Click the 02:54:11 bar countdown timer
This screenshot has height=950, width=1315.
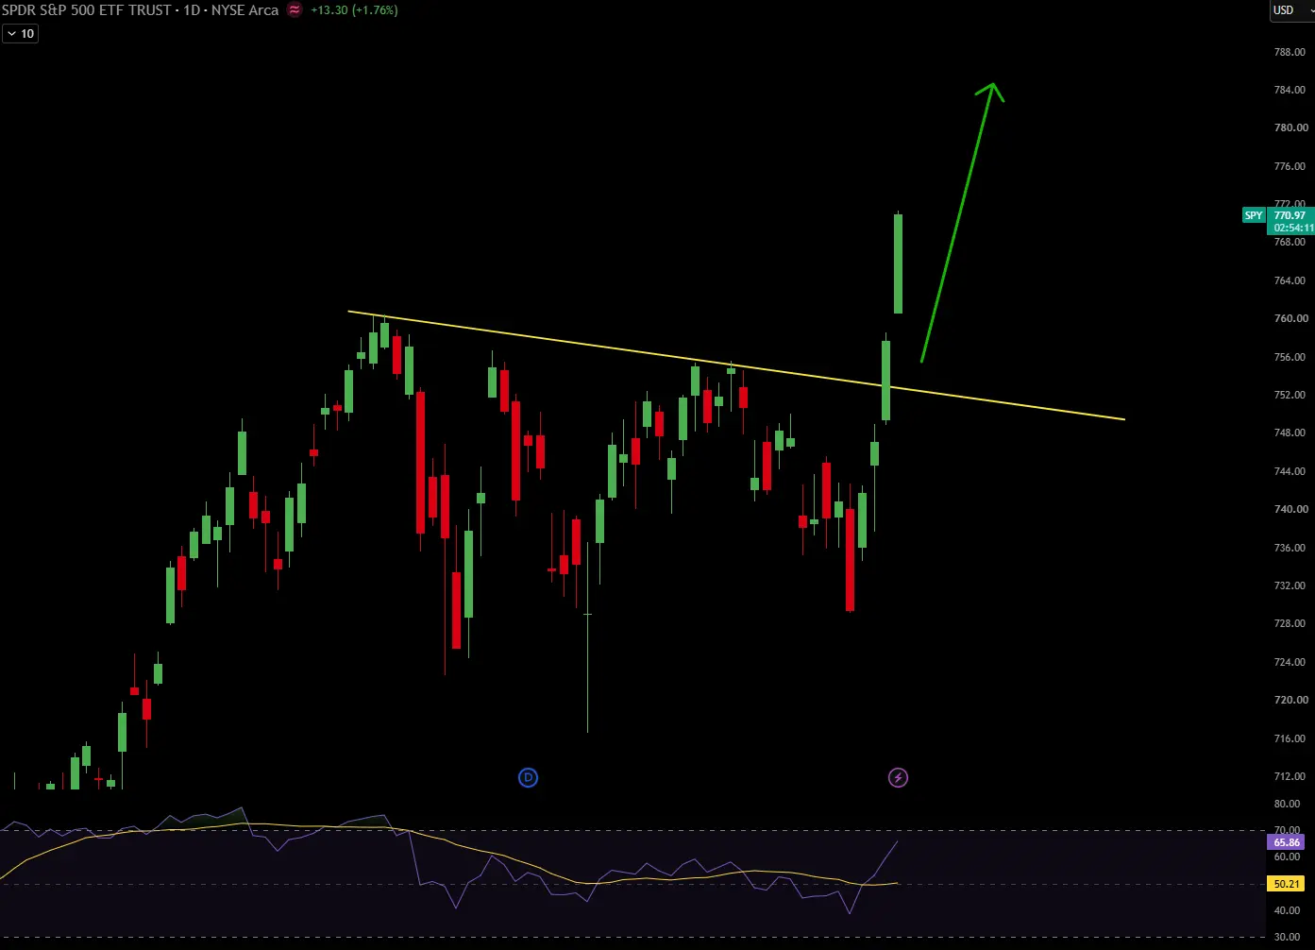coord(1292,228)
